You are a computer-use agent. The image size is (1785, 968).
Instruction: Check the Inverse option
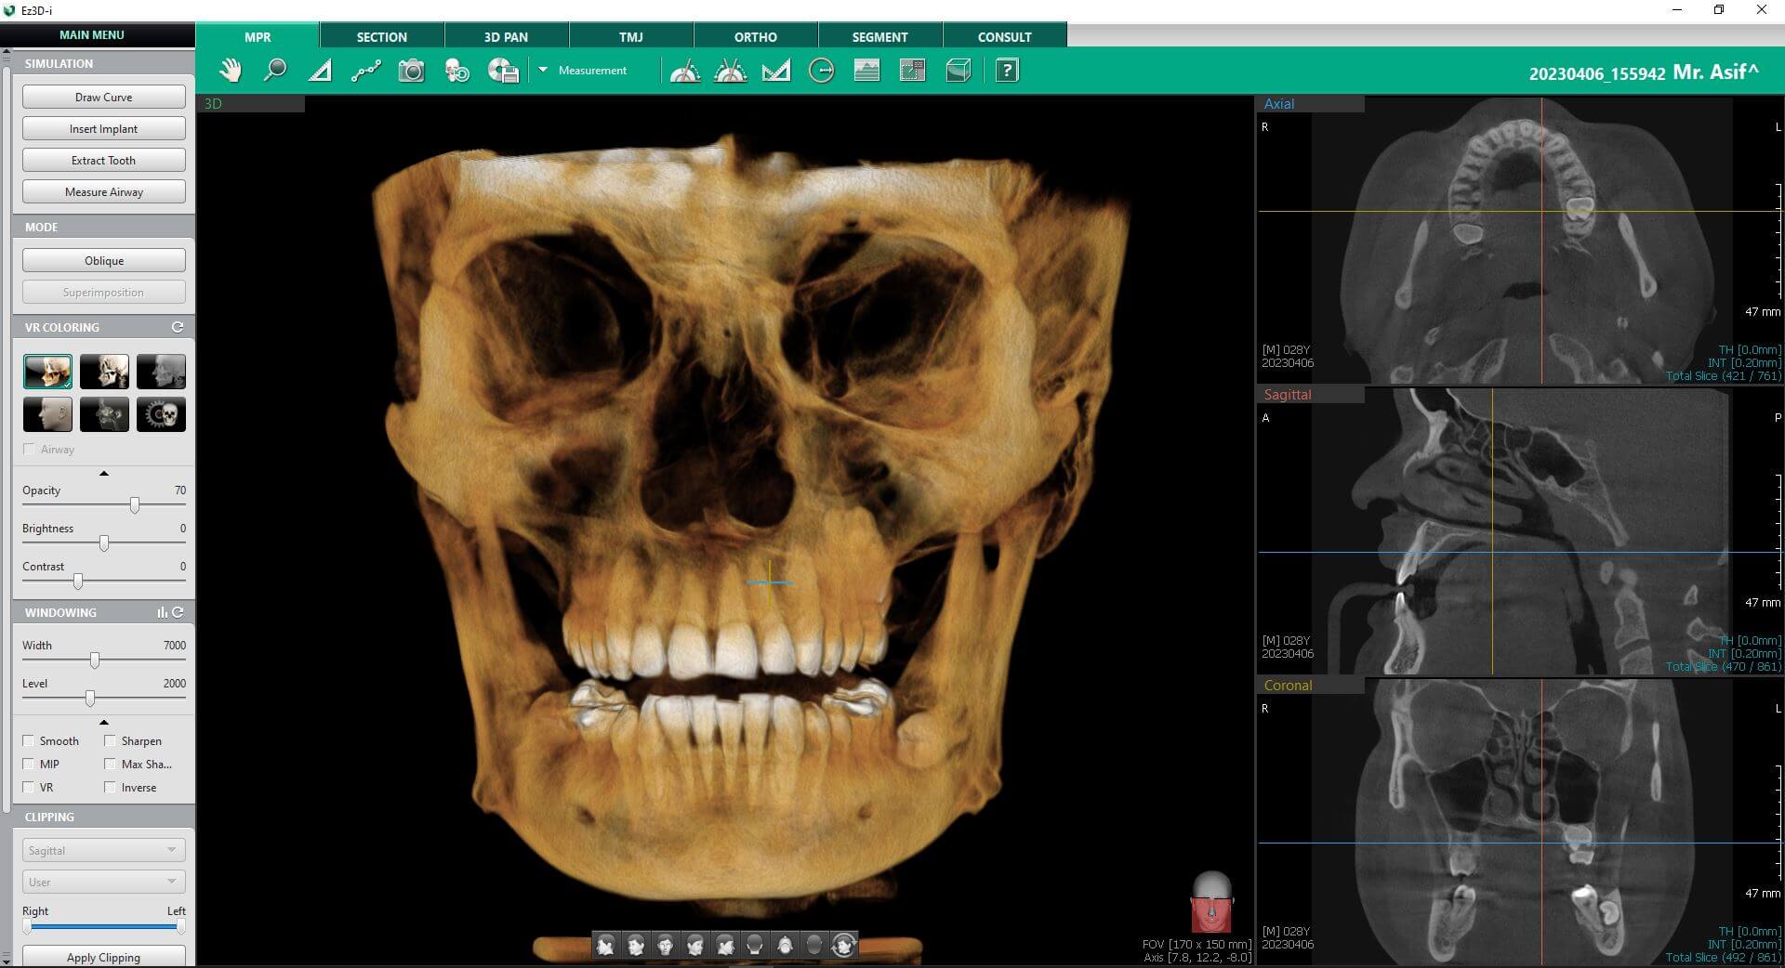tap(111, 788)
